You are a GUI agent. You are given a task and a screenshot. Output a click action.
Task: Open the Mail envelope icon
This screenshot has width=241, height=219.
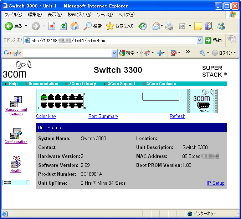click(x=156, y=26)
